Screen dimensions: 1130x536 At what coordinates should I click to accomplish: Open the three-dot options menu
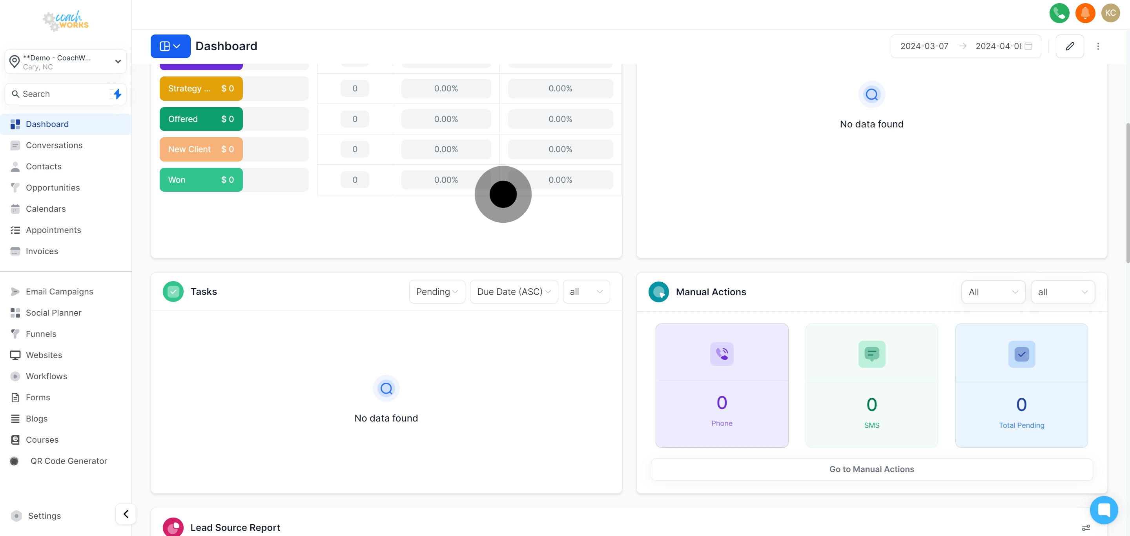[1099, 46]
